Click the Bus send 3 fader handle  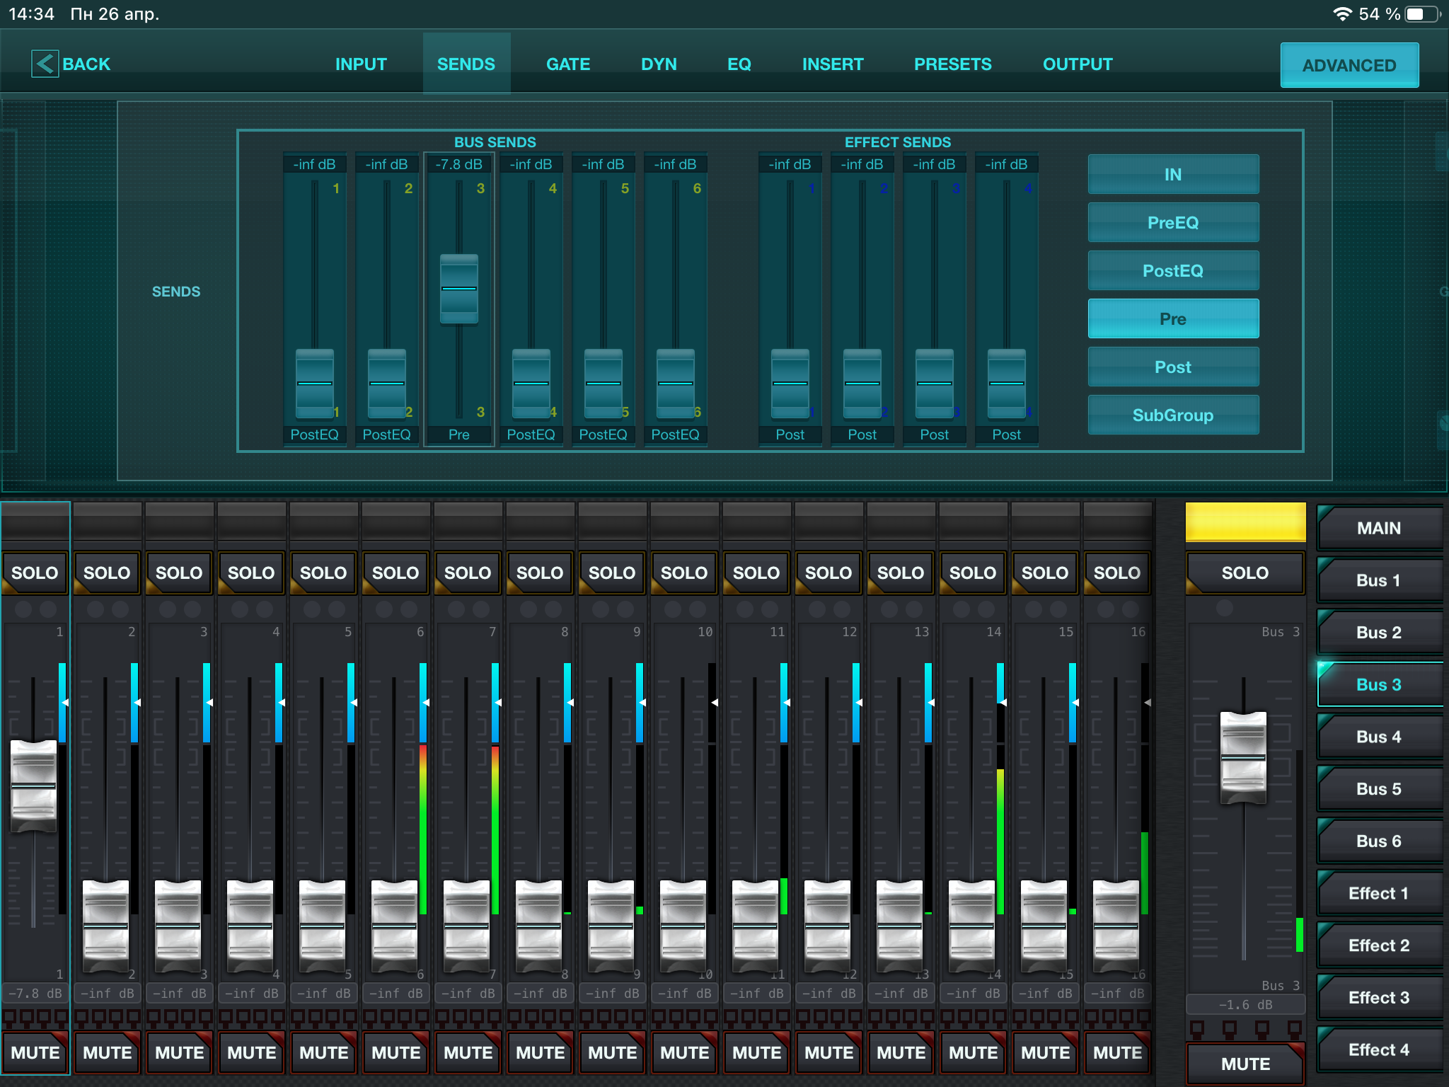pyautogui.click(x=459, y=289)
